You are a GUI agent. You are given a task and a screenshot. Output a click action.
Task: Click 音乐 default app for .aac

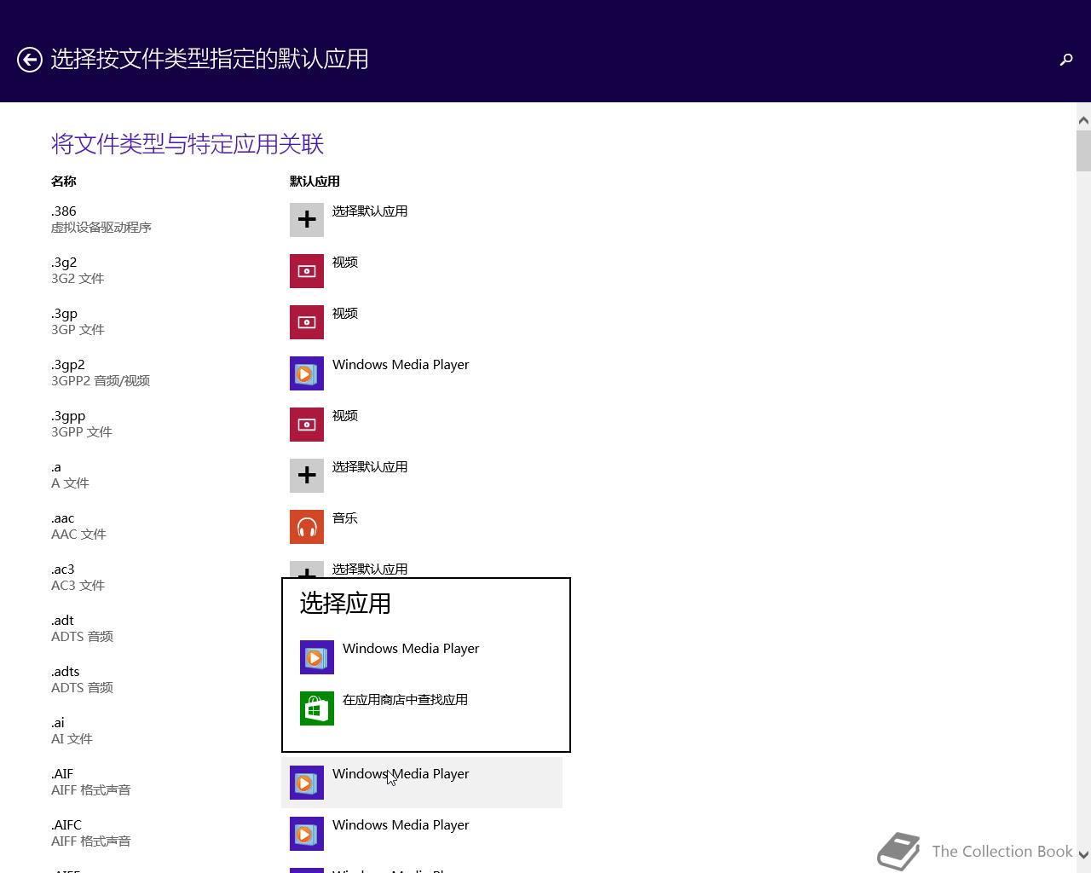coord(345,517)
